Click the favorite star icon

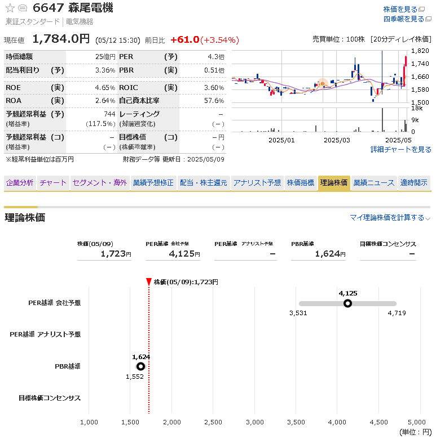coord(10,8)
